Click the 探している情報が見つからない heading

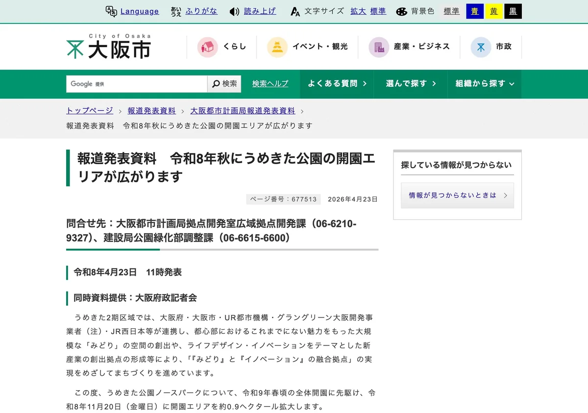coord(456,165)
